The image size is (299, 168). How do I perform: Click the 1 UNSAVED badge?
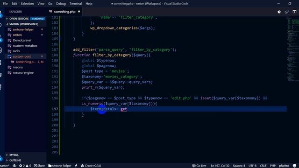click(37, 19)
